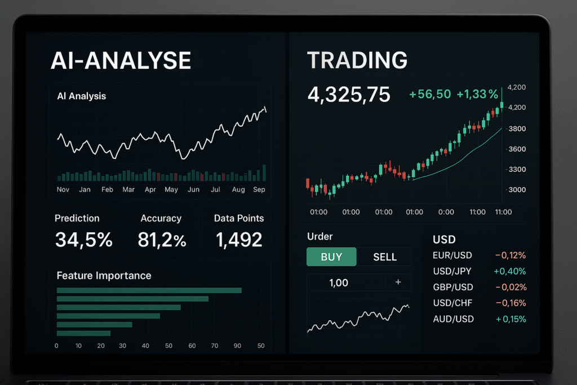Click the shortest Feature Importance bar
This screenshot has height=385, width=577.
(83, 333)
